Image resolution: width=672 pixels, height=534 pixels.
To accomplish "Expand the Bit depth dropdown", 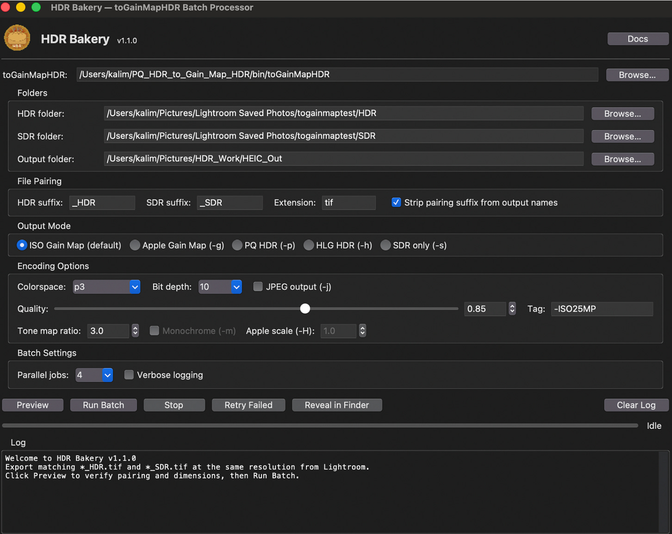I will tap(220, 287).
